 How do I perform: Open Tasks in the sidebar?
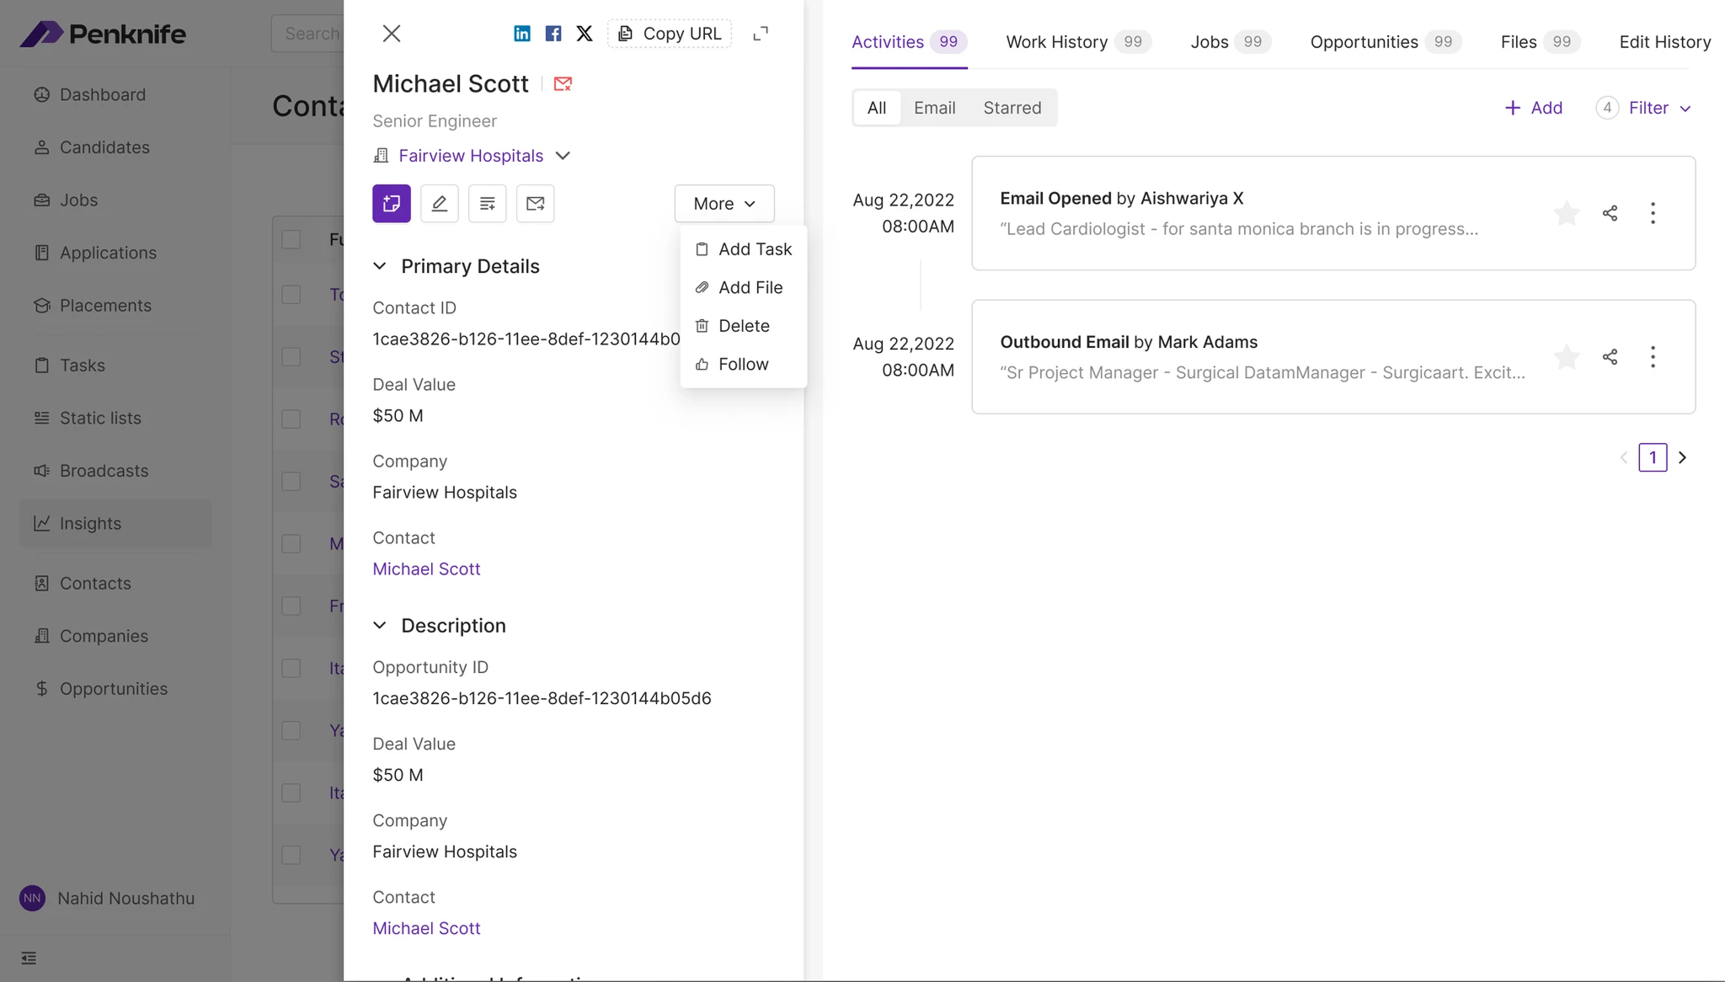(x=115, y=366)
